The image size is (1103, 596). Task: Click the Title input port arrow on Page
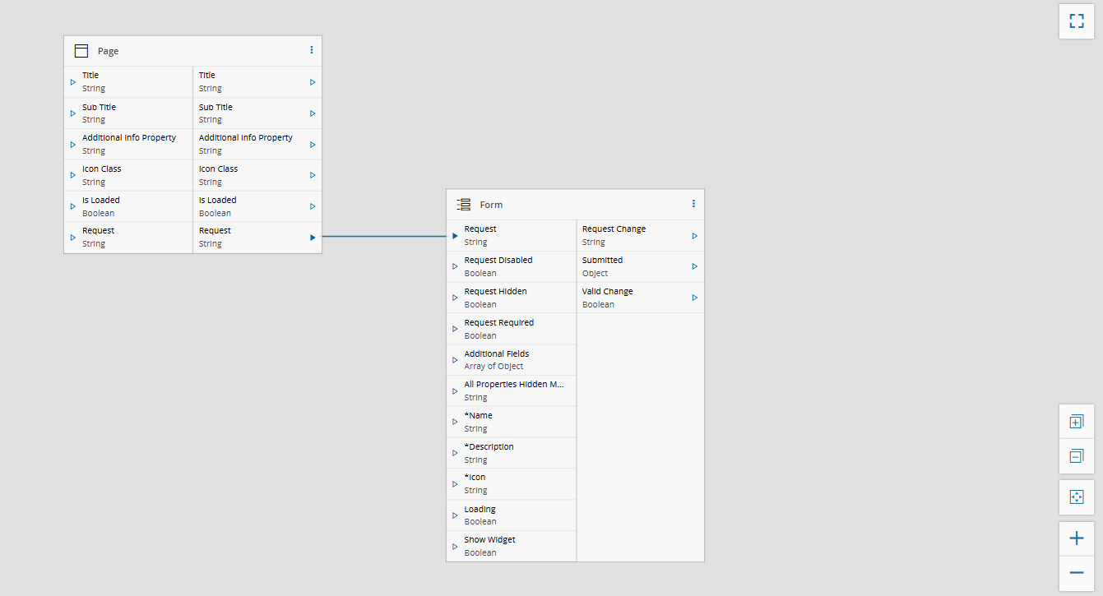73,82
